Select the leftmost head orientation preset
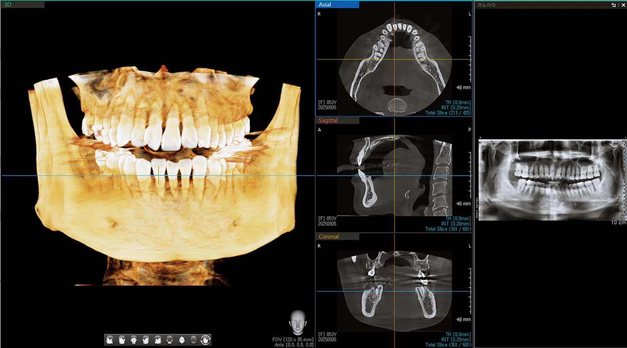The image size is (627, 348). (x=110, y=340)
